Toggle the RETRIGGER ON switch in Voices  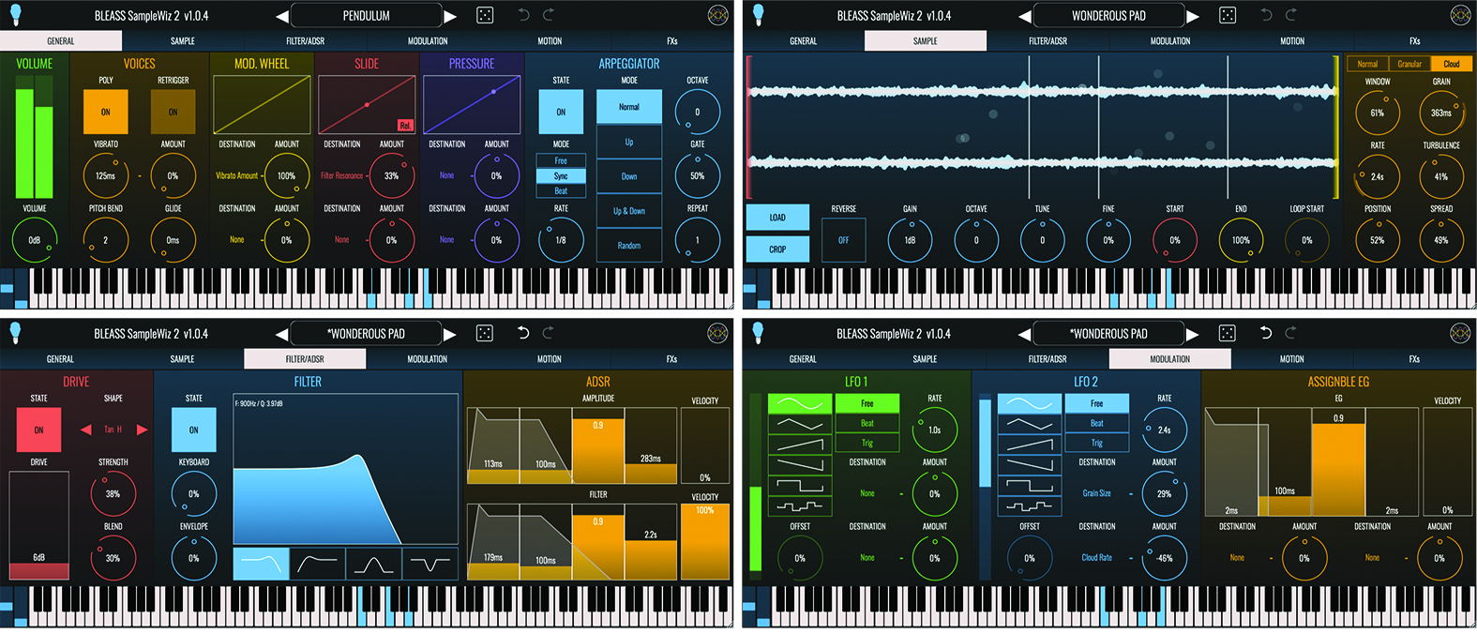click(173, 112)
